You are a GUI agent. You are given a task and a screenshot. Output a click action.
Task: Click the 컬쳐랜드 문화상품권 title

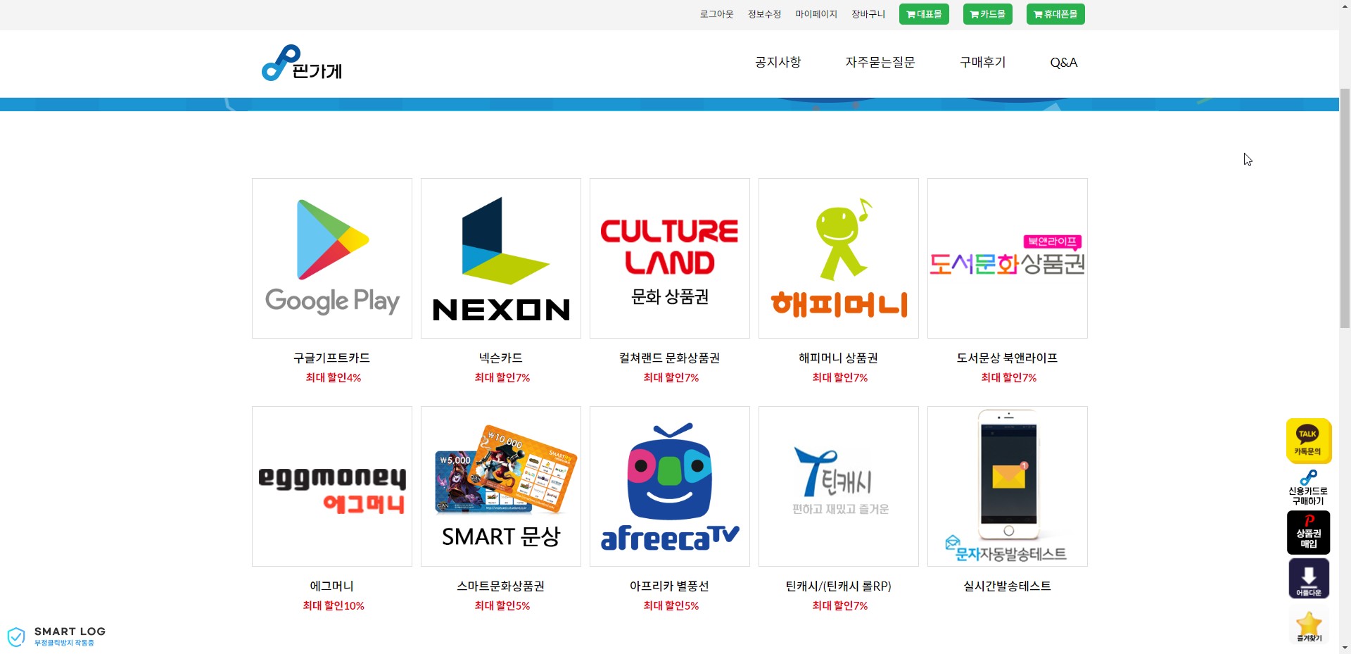point(670,358)
